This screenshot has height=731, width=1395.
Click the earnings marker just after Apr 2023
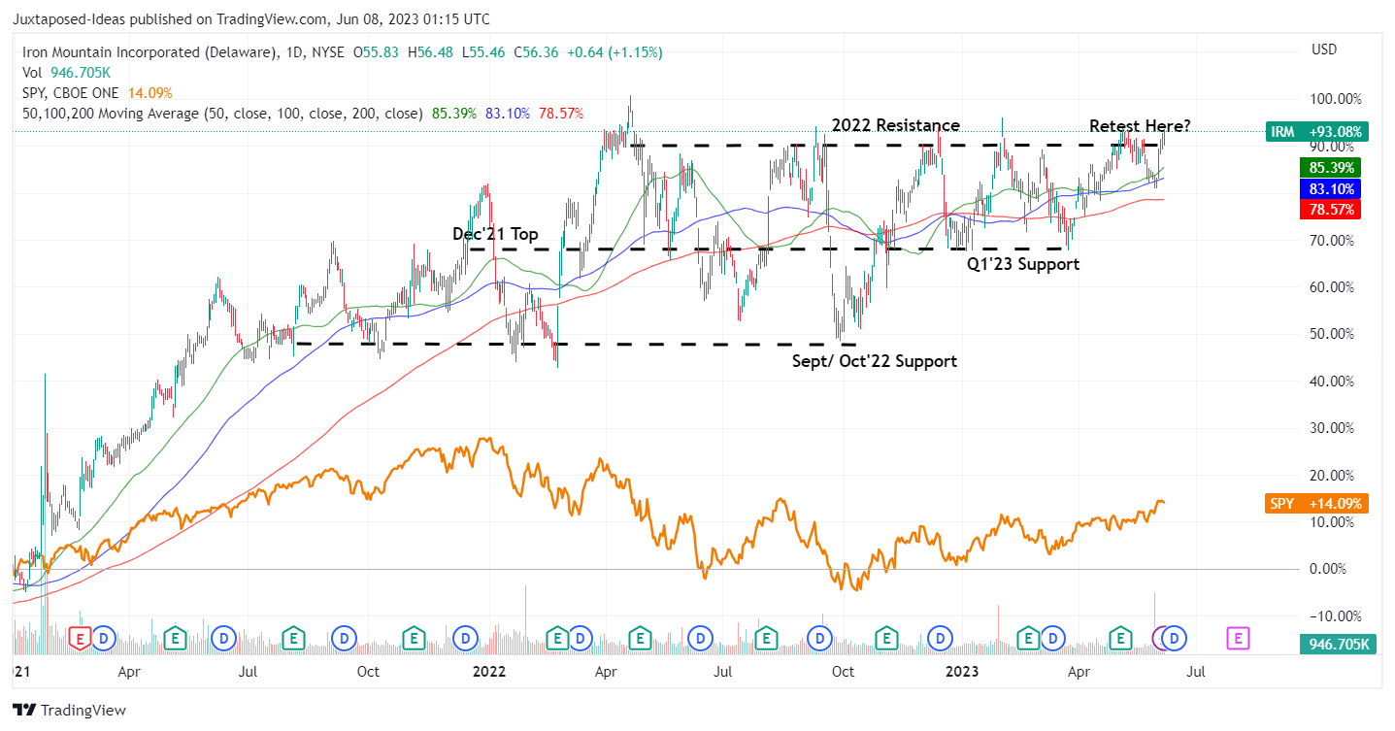pyautogui.click(x=1122, y=639)
